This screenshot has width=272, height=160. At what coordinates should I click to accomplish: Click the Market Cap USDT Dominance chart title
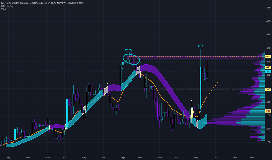click(42, 3)
